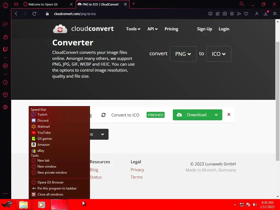
Task: Click the Login link
Action: pos(224,29)
